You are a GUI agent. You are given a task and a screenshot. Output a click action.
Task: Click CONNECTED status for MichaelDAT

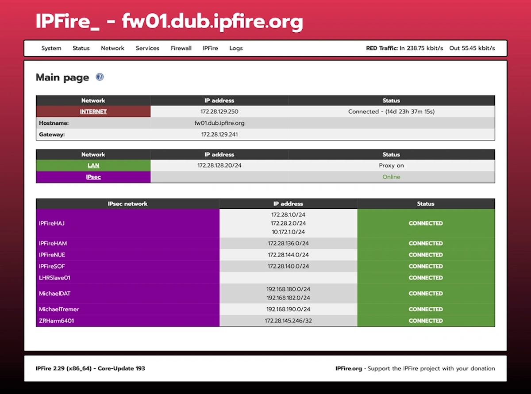pos(426,293)
